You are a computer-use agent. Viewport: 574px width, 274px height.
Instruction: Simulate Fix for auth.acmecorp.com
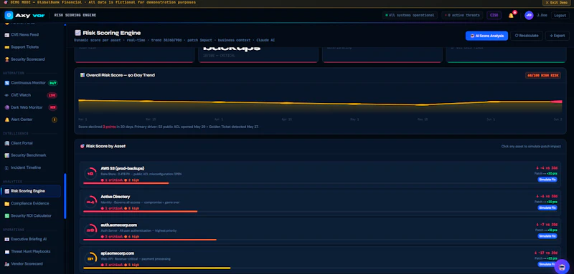(x=547, y=236)
